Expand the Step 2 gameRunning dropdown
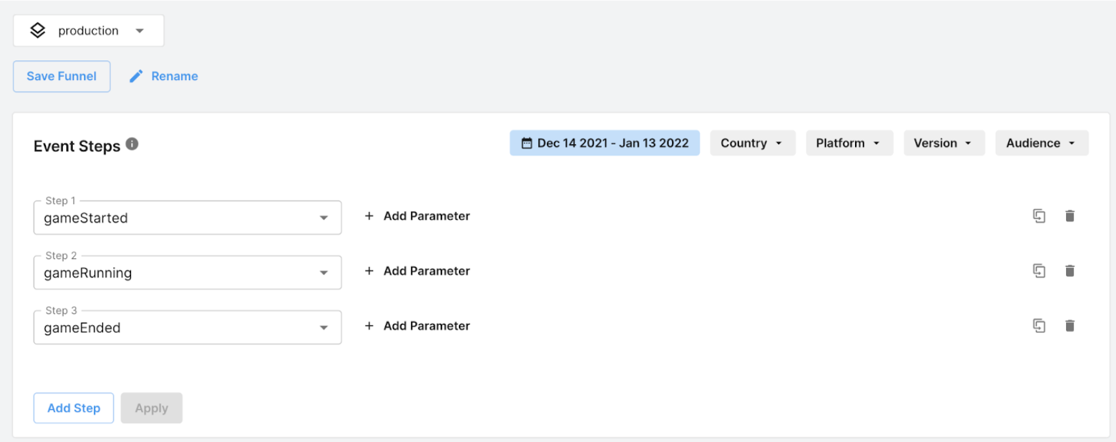The image size is (1116, 442). (x=324, y=273)
